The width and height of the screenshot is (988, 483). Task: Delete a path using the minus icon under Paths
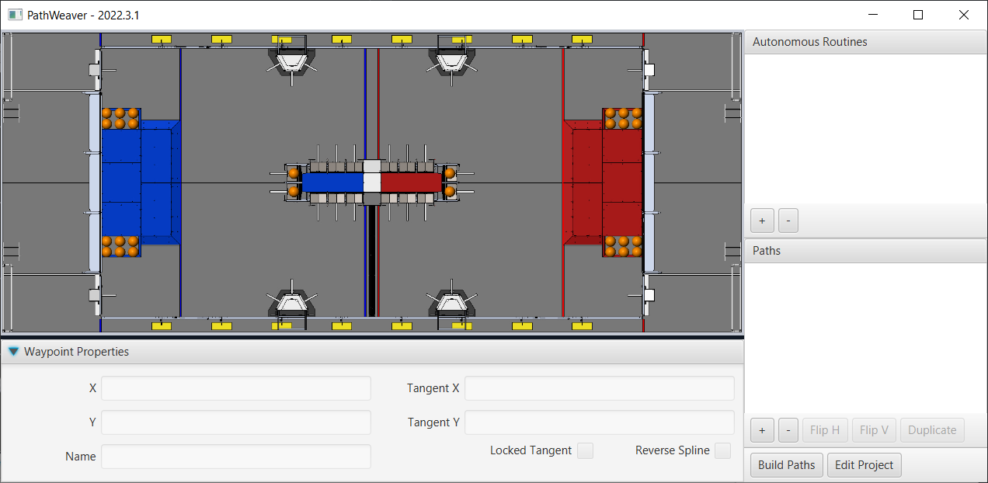tap(788, 429)
